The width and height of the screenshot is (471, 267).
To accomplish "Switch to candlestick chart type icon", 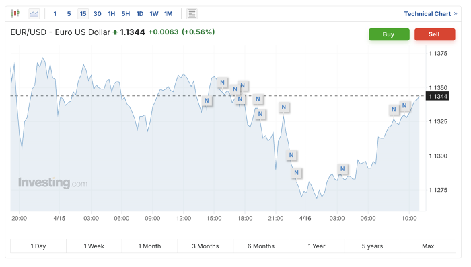I will pos(15,14).
